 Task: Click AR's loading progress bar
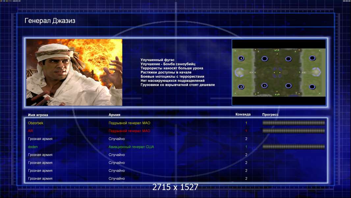pos(294,131)
